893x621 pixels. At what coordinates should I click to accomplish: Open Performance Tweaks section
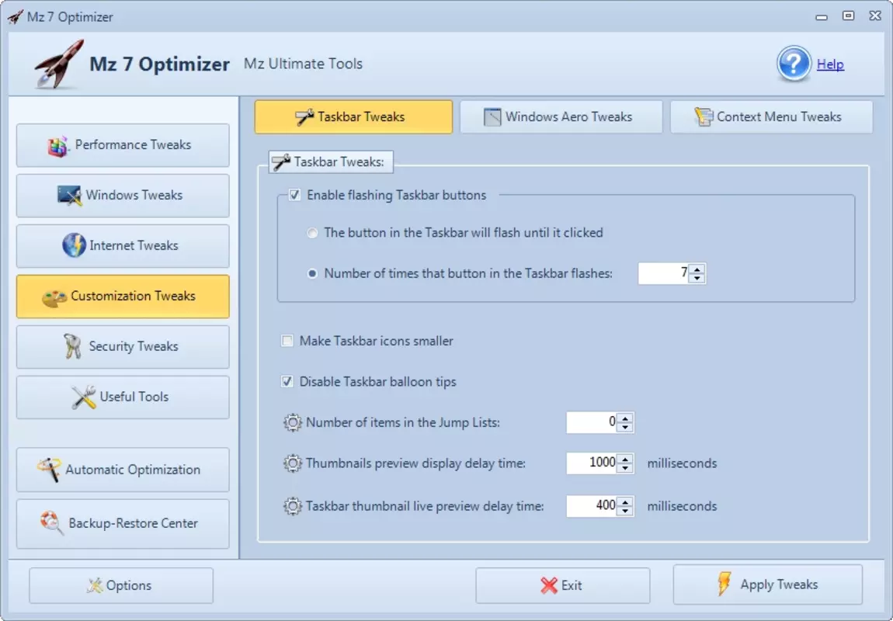pyautogui.click(x=123, y=145)
